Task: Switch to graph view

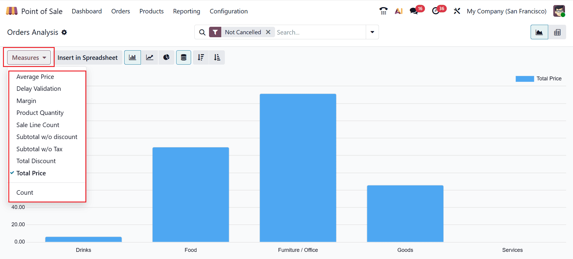Action: click(x=539, y=32)
